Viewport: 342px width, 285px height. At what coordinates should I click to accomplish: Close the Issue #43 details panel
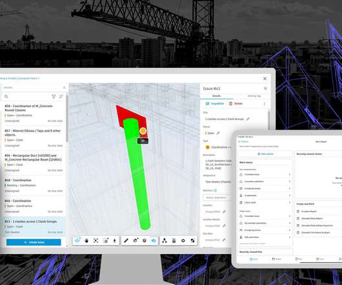coord(265,88)
